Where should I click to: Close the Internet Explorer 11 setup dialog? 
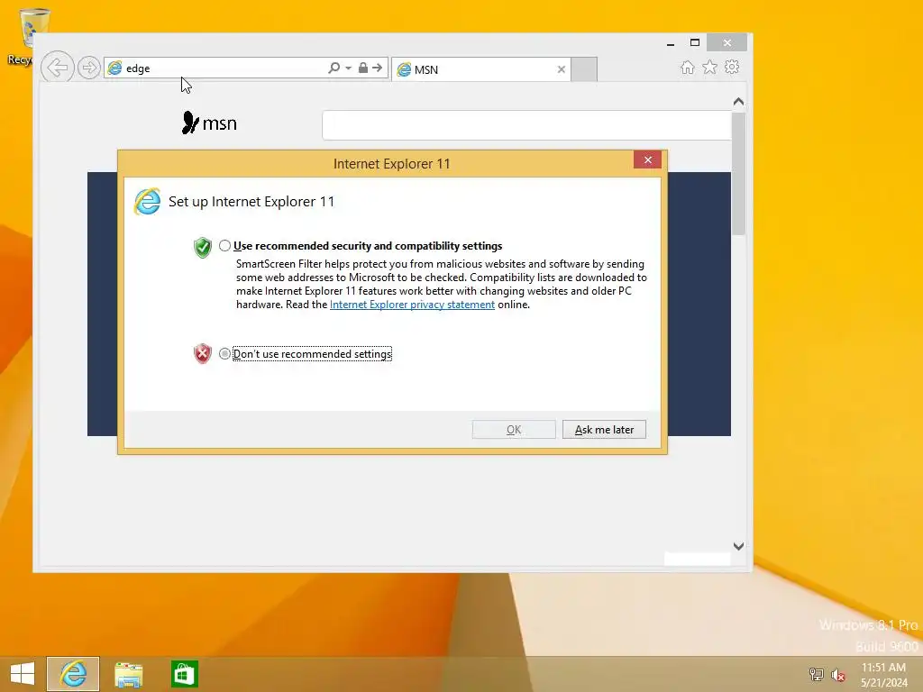click(647, 160)
